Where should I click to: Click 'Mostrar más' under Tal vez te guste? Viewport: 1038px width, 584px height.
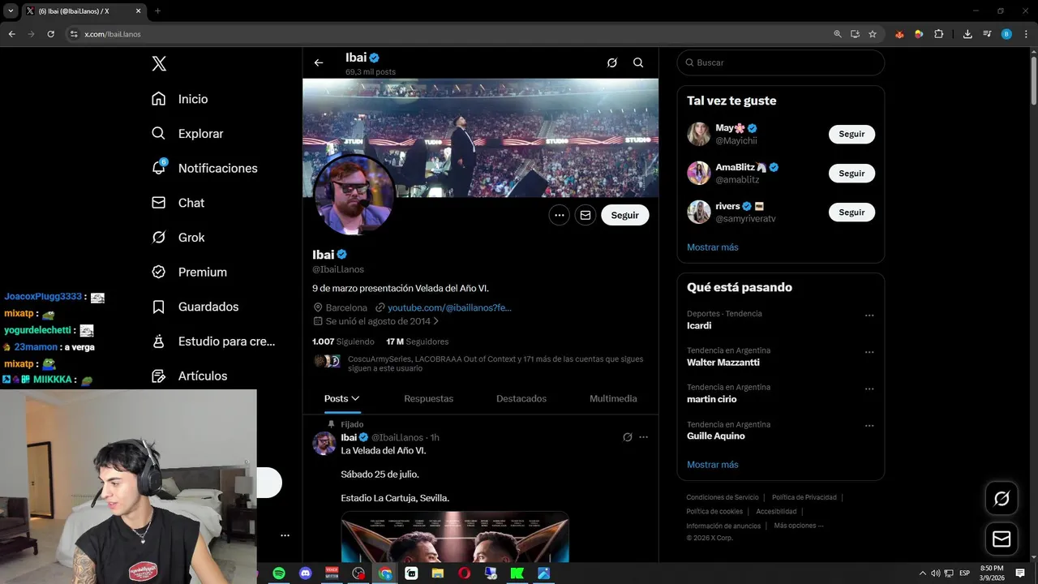pyautogui.click(x=713, y=247)
